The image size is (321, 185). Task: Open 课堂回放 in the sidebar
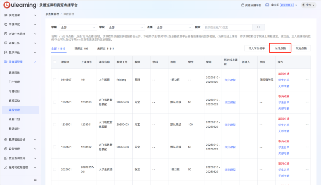[14, 73]
